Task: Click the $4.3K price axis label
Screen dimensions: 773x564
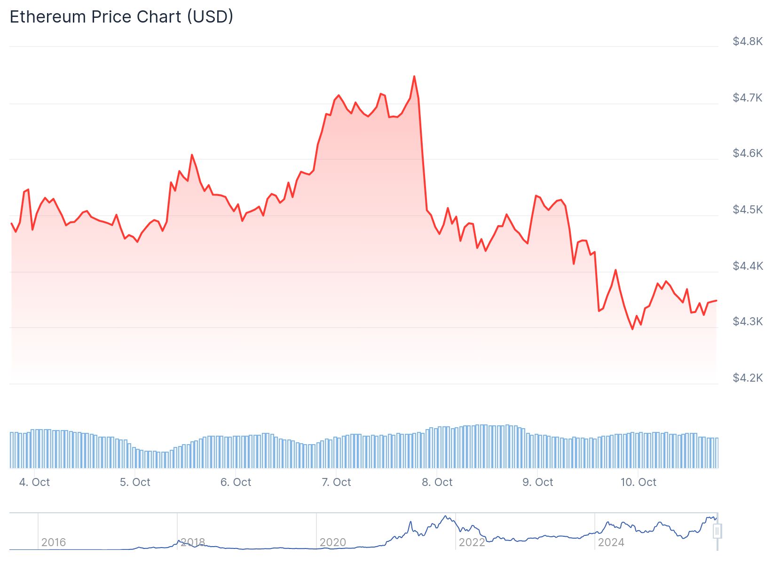Action: click(748, 321)
